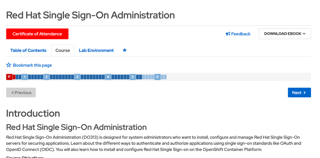Screen dimensions: 320x158
Task: Jump to the red P preface marker
Action: (x=9, y=77)
